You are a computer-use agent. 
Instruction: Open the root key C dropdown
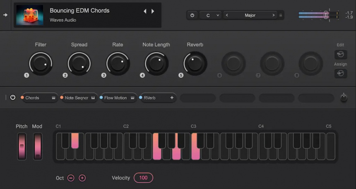click(210, 15)
